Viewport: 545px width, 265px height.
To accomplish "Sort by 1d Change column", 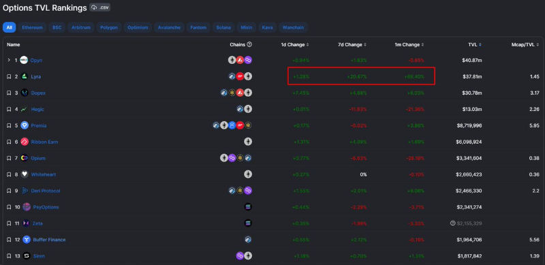I will pos(295,44).
